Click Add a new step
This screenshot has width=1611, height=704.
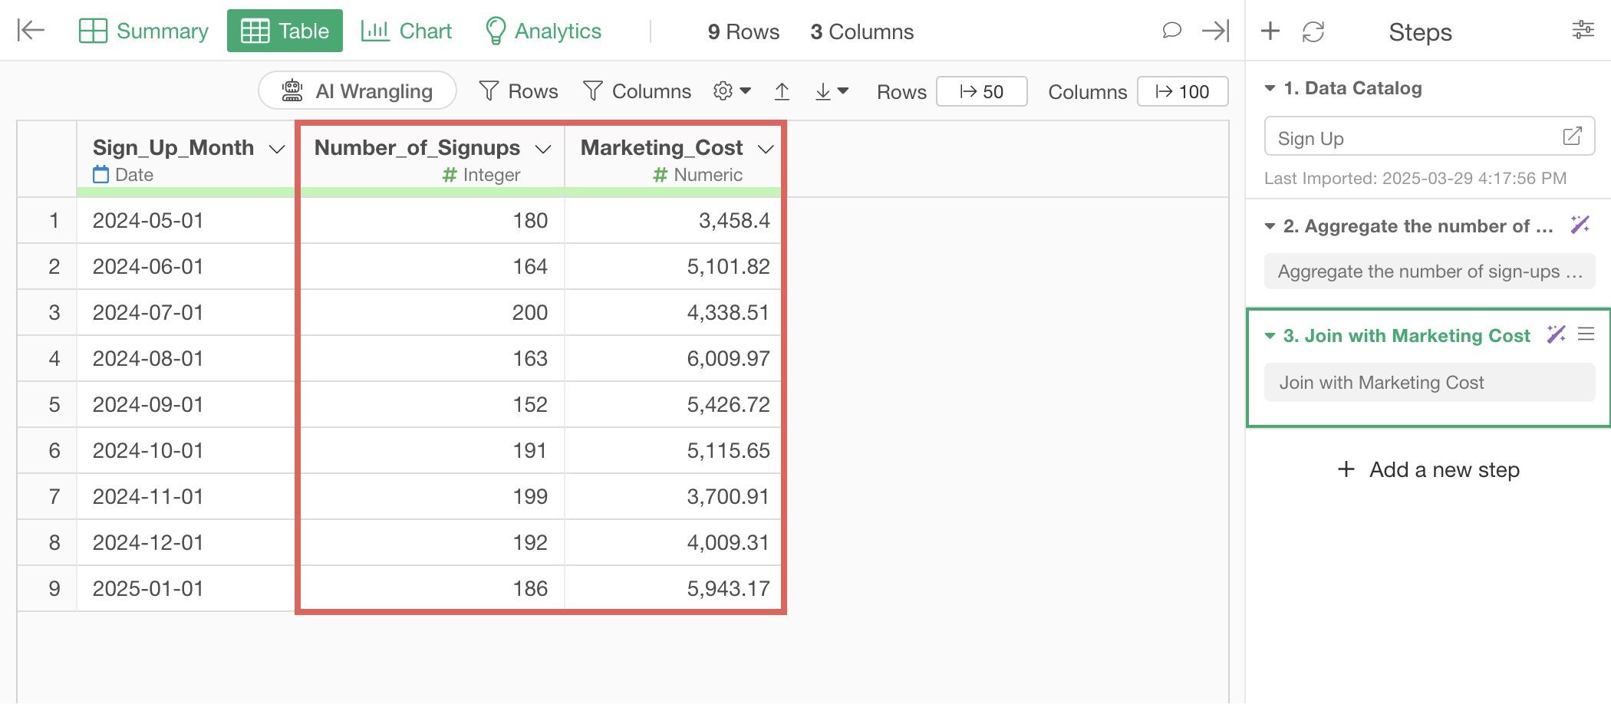tap(1428, 469)
